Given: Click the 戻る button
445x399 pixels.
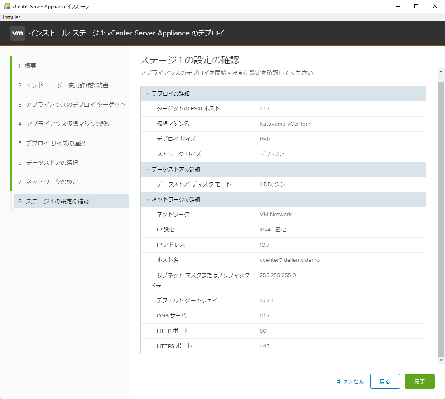Looking at the screenshot, I should [385, 381].
